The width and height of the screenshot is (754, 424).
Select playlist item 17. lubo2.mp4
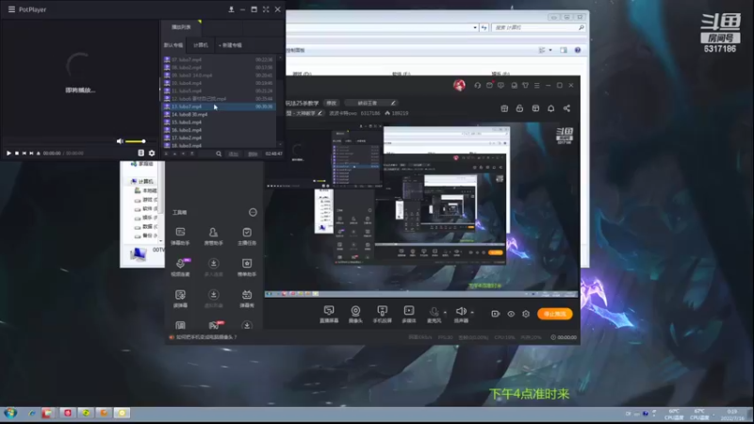(219, 138)
